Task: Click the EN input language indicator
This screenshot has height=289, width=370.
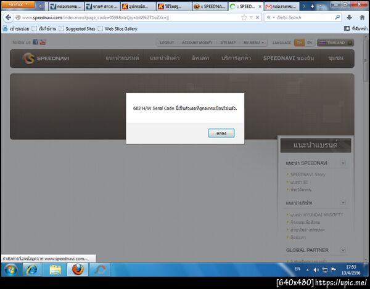Action: pos(298,269)
